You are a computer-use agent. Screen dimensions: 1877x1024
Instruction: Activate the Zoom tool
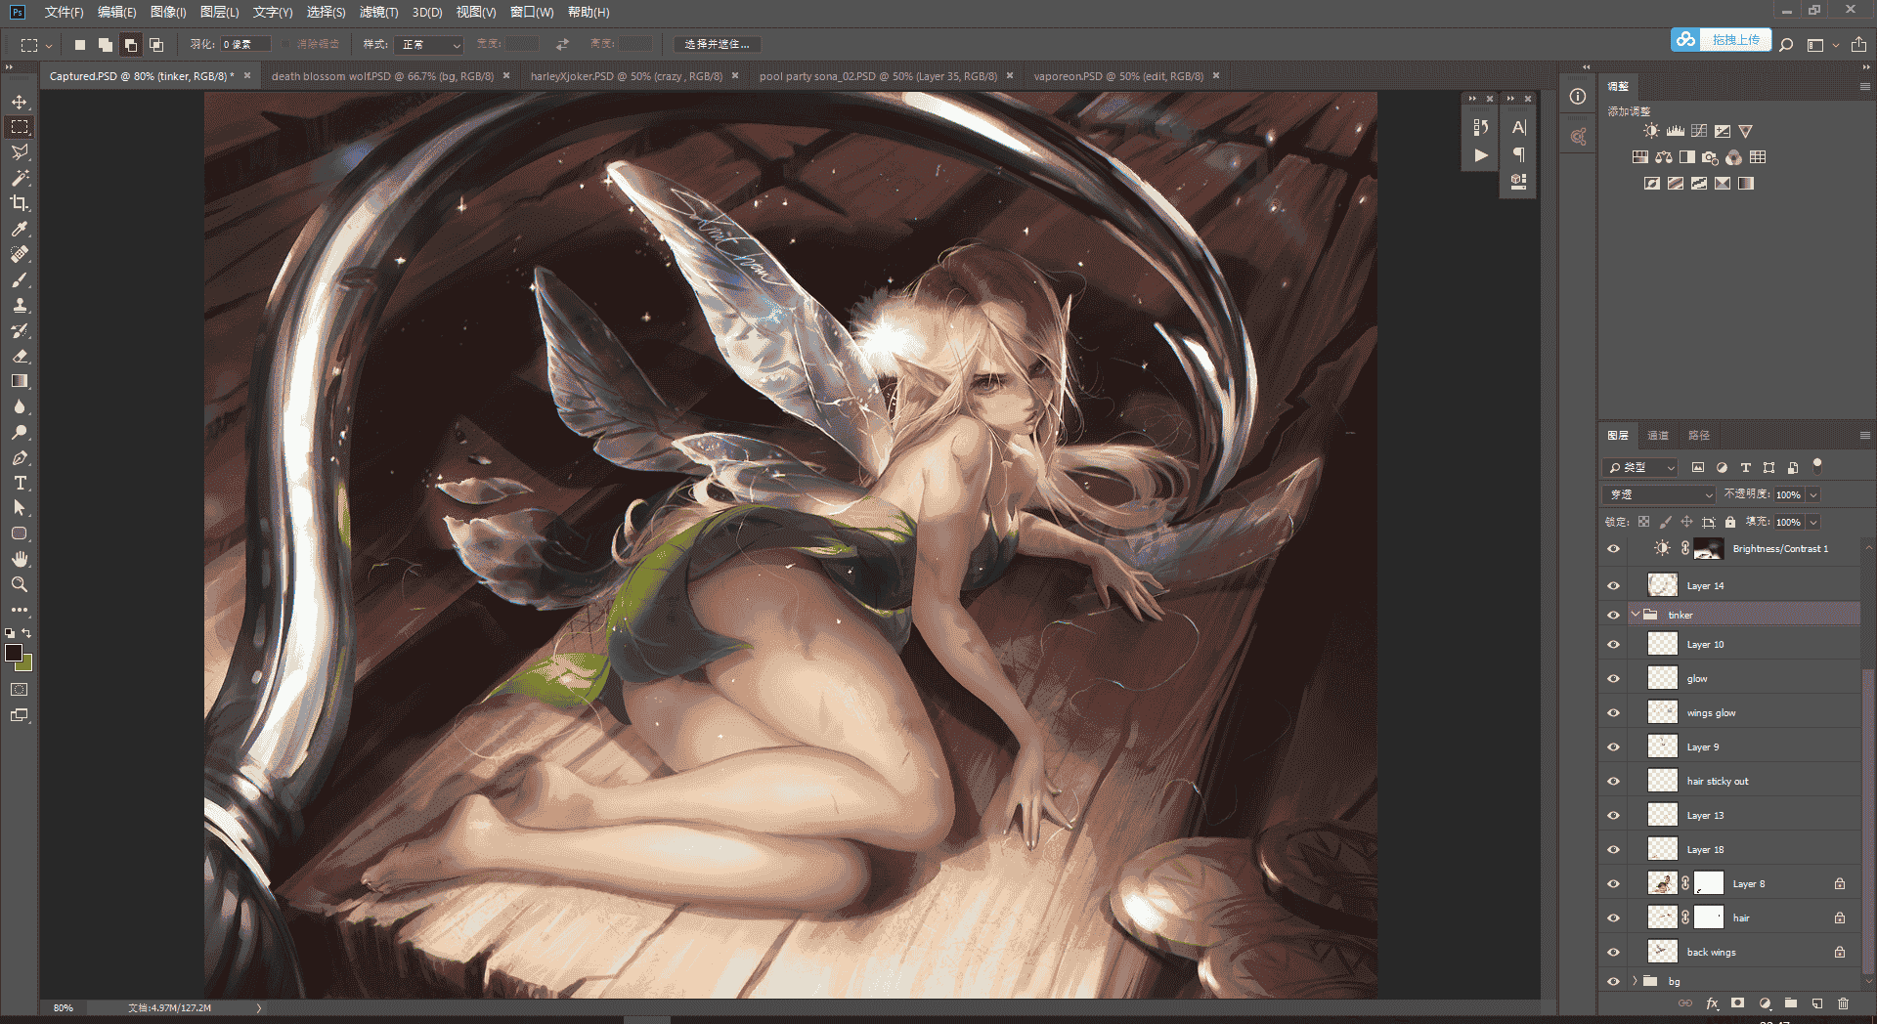pyautogui.click(x=20, y=584)
